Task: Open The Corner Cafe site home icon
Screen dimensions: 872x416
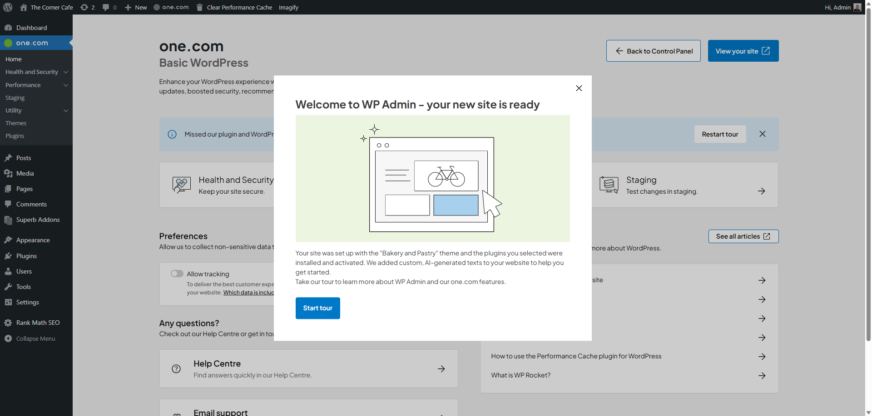Action: (x=24, y=7)
